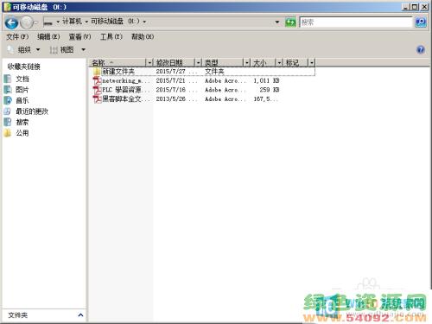Click 计算机 in the address breadcrumb

(x=72, y=22)
